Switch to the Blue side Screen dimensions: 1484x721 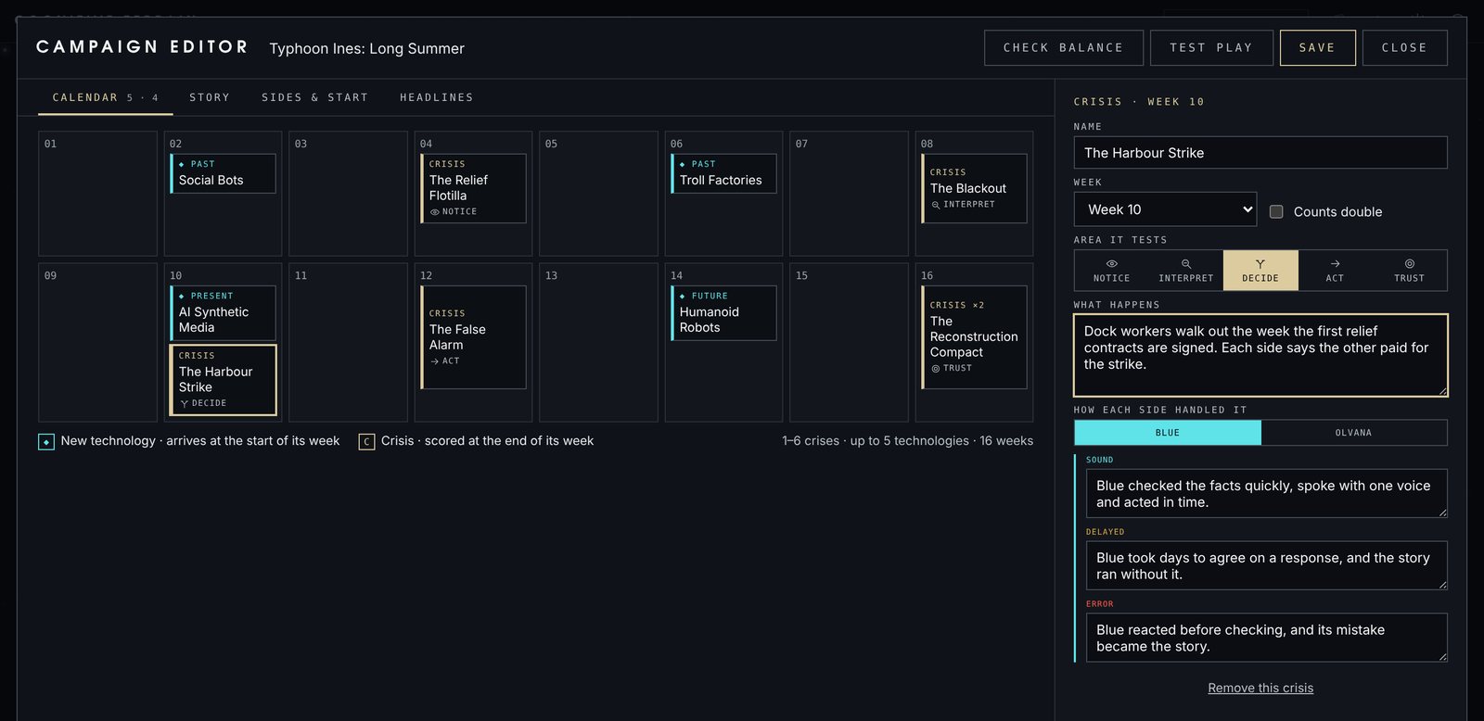point(1168,433)
